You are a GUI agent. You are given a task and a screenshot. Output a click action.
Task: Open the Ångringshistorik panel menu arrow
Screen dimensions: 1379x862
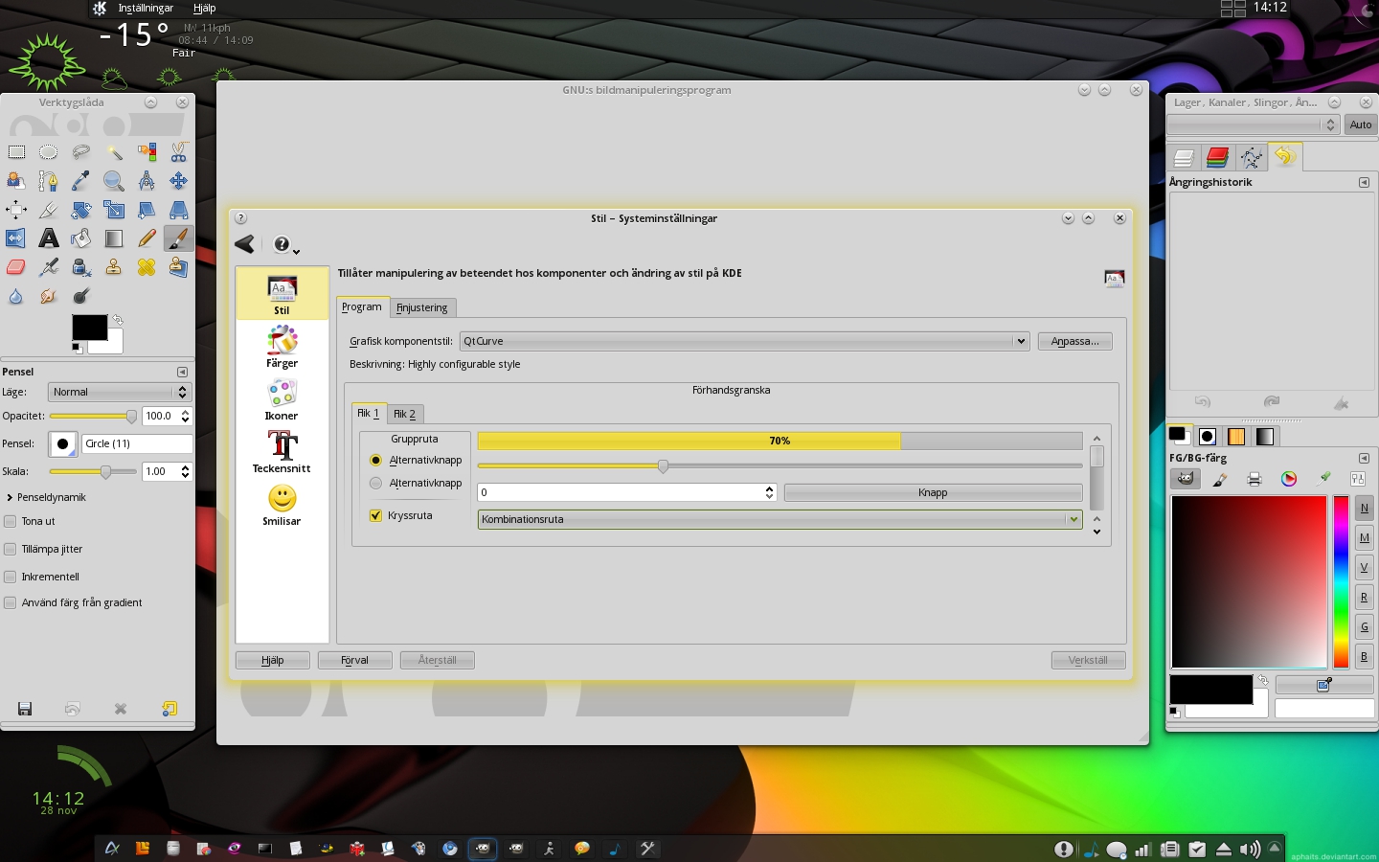[x=1364, y=182]
